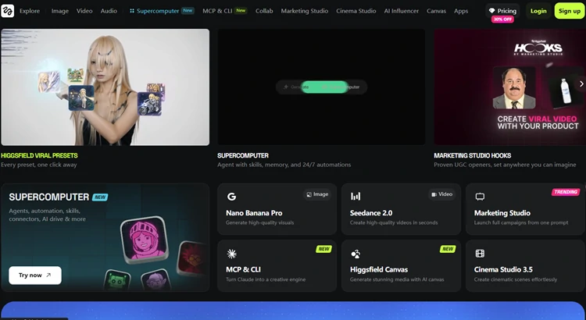Click the green robot avatar tile

point(116,281)
